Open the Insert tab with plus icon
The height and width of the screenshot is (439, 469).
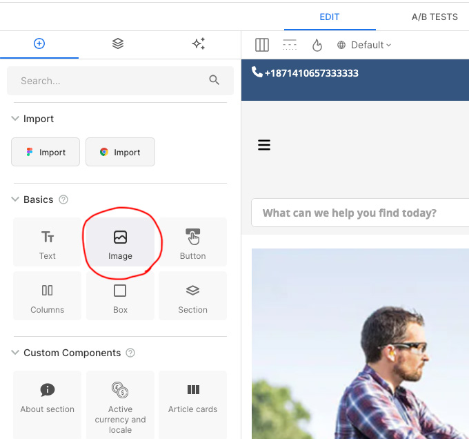pyautogui.click(x=39, y=43)
